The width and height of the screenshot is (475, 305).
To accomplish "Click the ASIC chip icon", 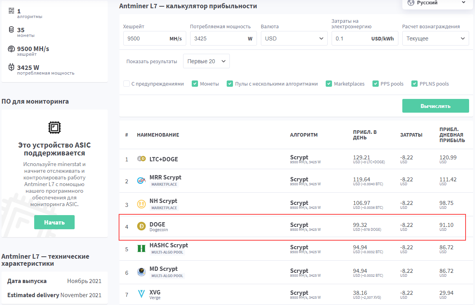I will pyautogui.click(x=54, y=127).
